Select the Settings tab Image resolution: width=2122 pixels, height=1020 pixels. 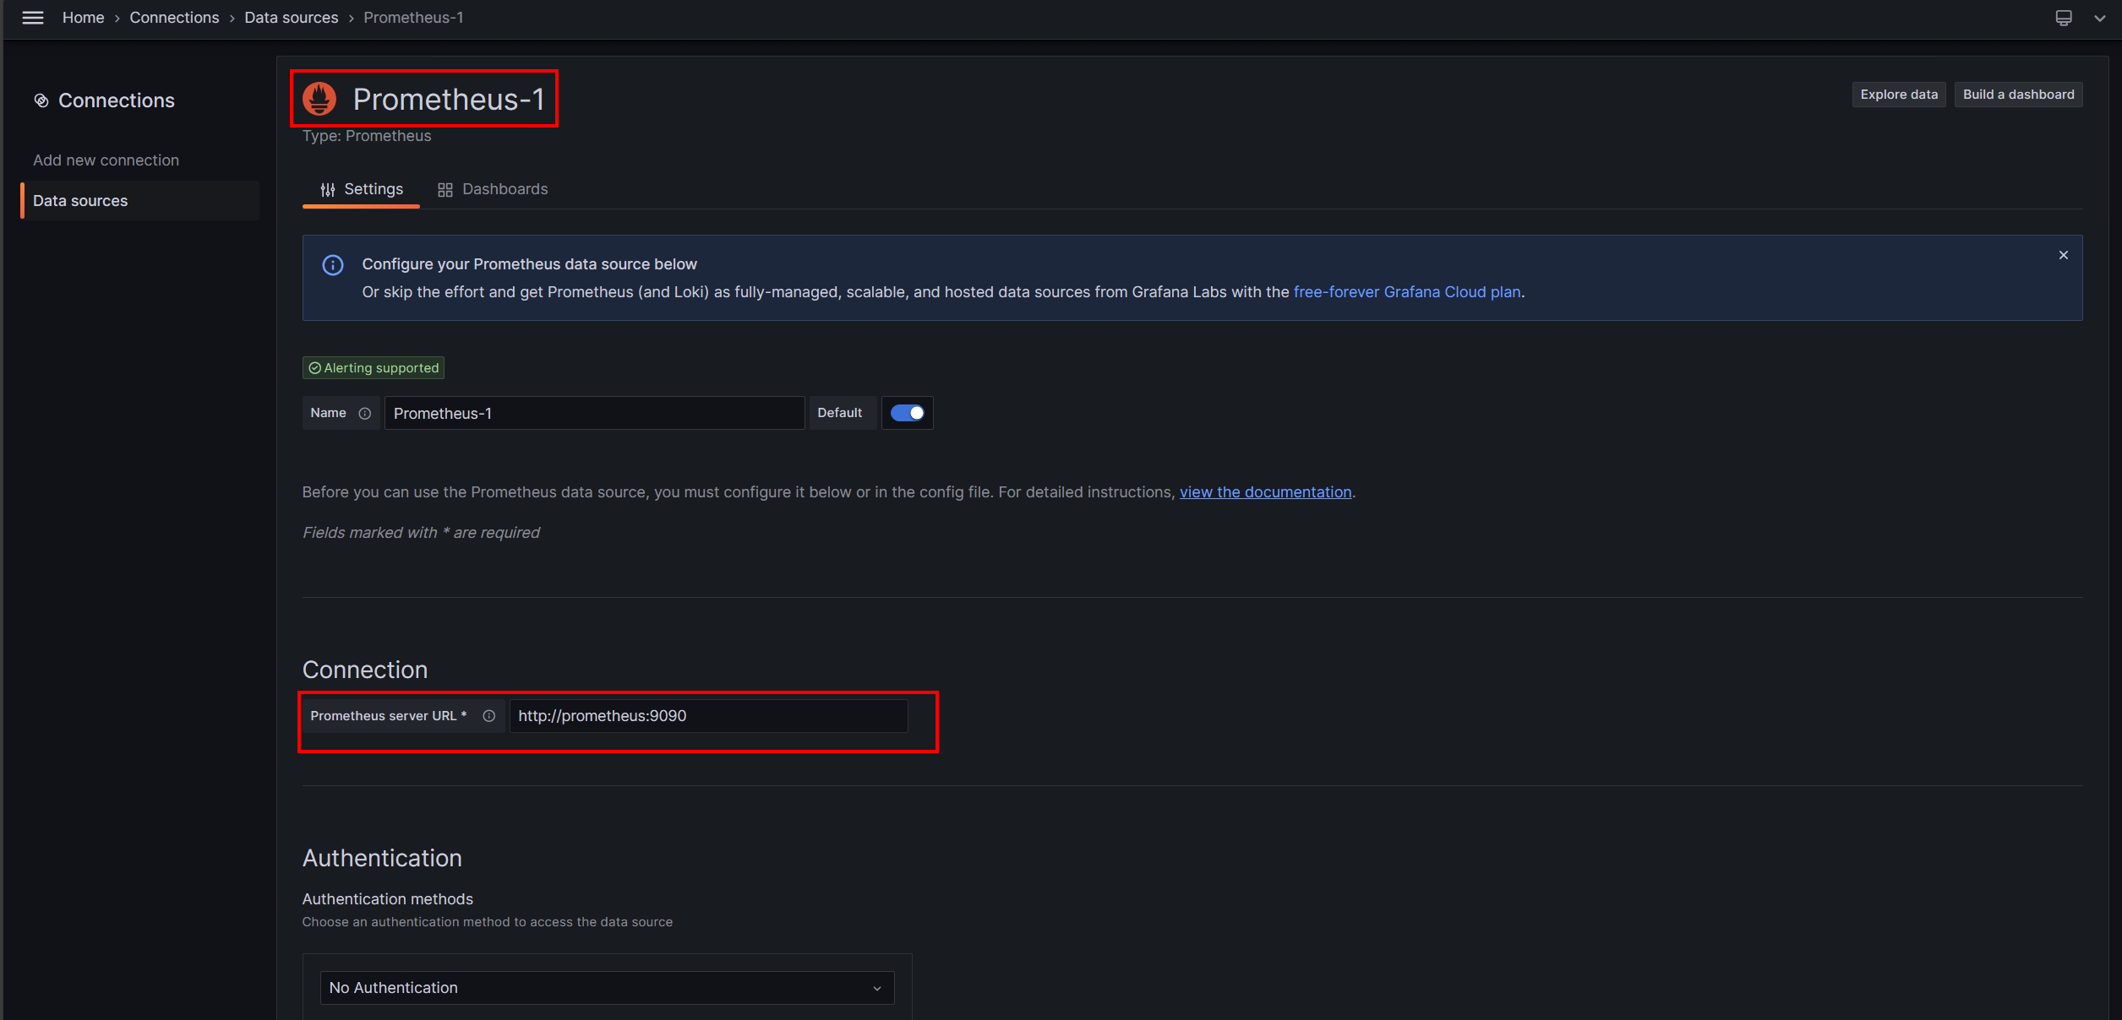click(x=362, y=189)
